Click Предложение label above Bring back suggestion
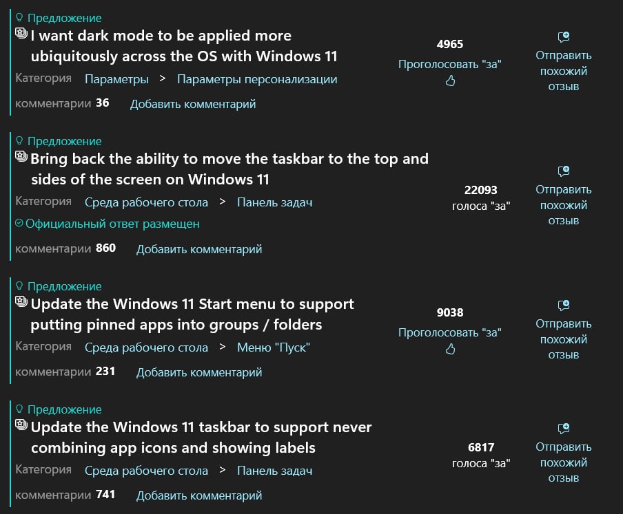The width and height of the screenshot is (623, 514). coord(64,141)
